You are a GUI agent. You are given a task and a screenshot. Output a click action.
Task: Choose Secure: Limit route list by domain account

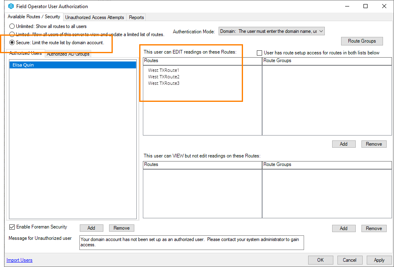[x=12, y=43]
